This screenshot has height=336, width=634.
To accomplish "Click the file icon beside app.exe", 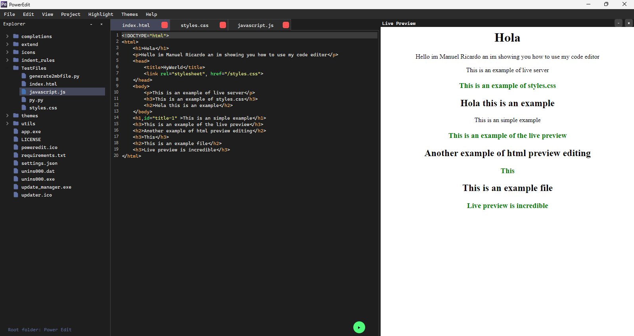I will 16,131.
